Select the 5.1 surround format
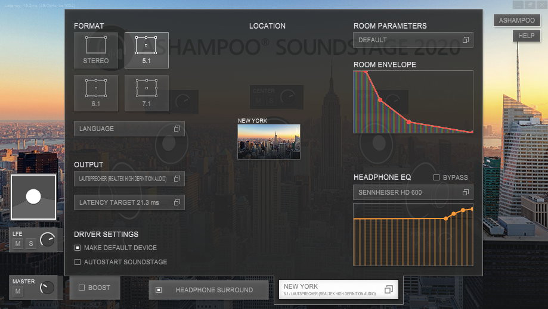Screen dimensions: 548x309 point(147,50)
